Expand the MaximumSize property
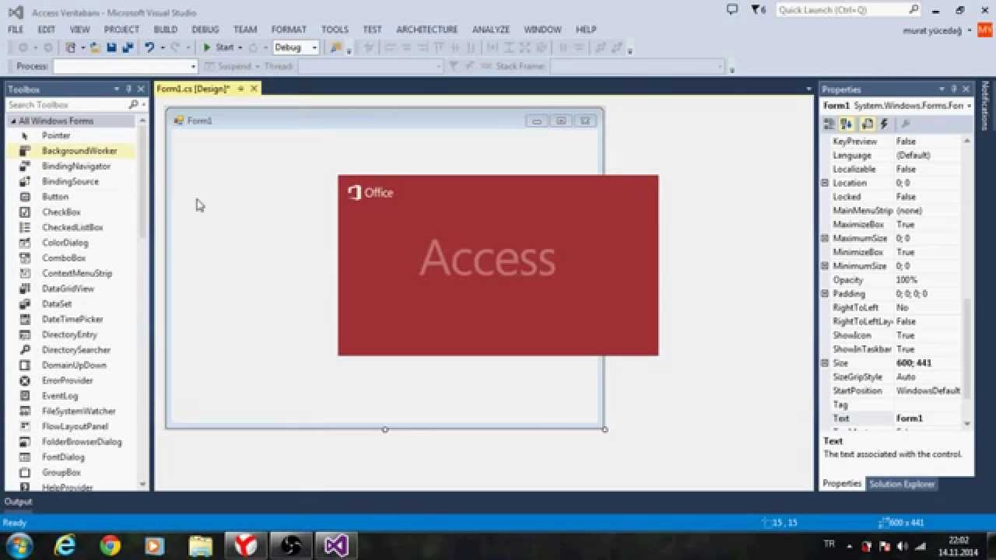This screenshot has height=560, width=996. 825,238
